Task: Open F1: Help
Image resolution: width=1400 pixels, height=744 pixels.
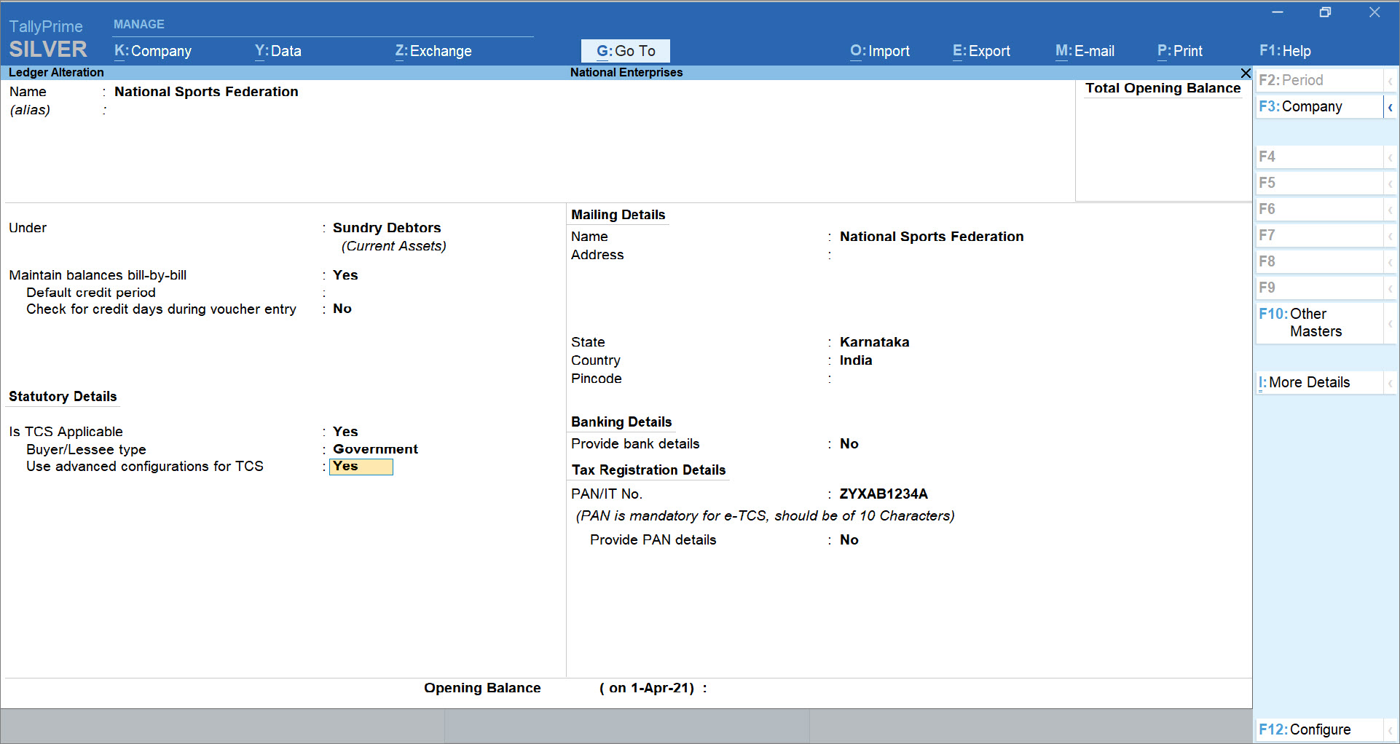Action: [x=1285, y=51]
